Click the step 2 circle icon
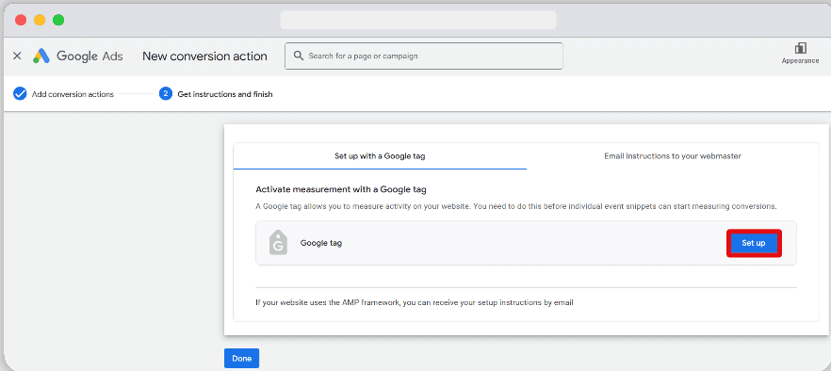831x371 pixels. pos(166,94)
